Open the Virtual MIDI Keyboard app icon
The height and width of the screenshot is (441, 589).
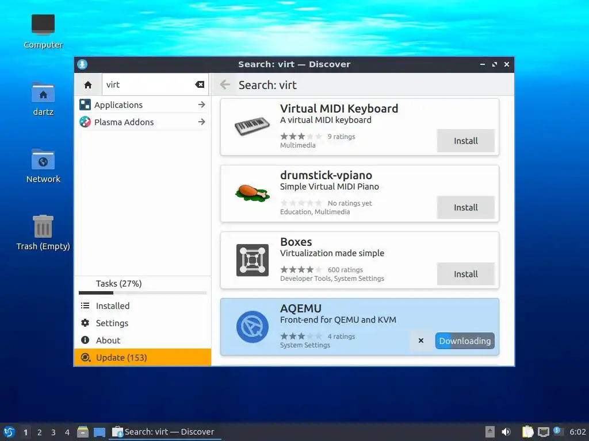point(252,126)
